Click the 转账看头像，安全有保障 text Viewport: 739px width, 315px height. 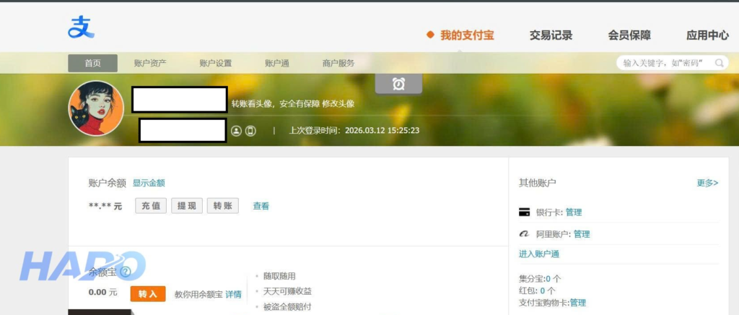[276, 104]
